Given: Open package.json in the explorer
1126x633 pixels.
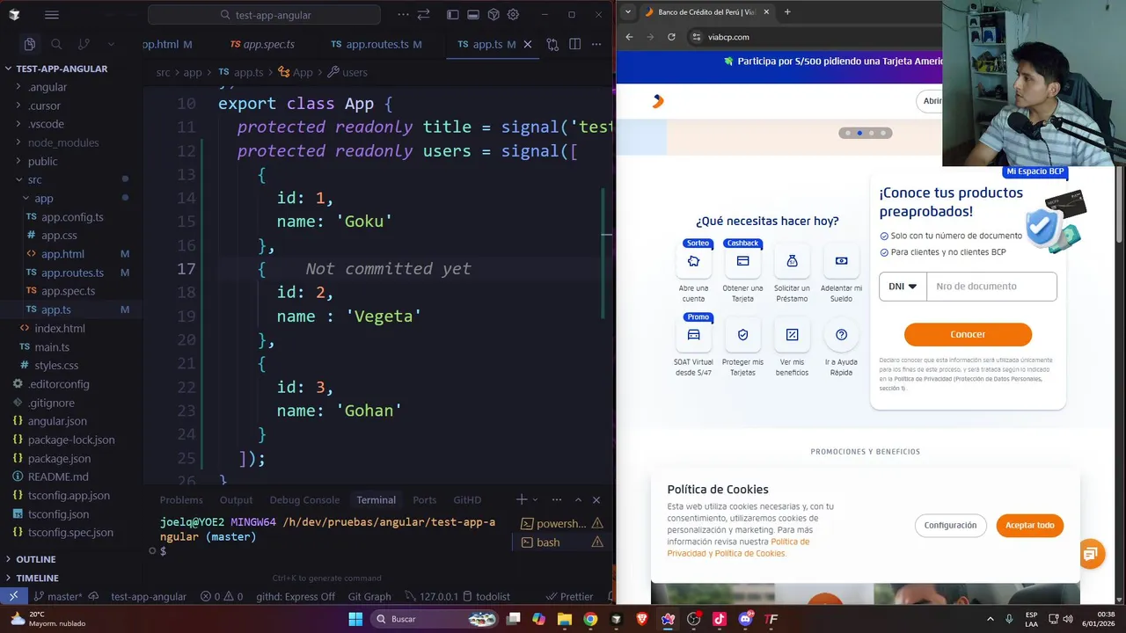Looking at the screenshot, I should pos(59,458).
